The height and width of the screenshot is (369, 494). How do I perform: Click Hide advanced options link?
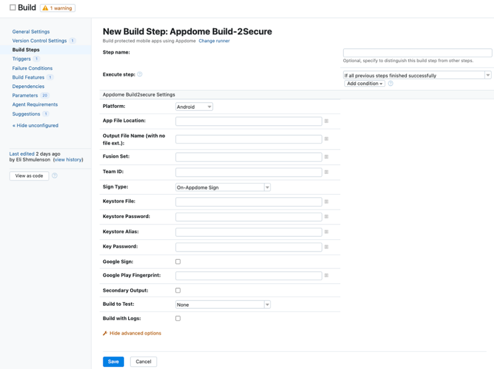(135, 333)
